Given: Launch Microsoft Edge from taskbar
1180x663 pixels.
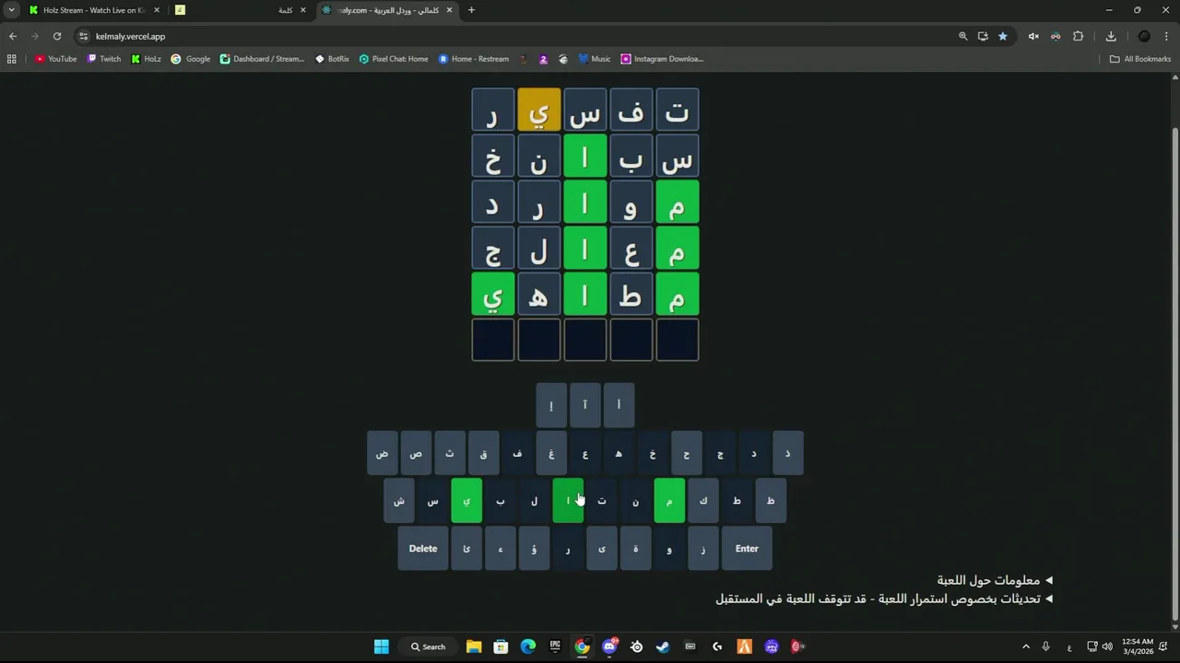Looking at the screenshot, I should click(528, 646).
